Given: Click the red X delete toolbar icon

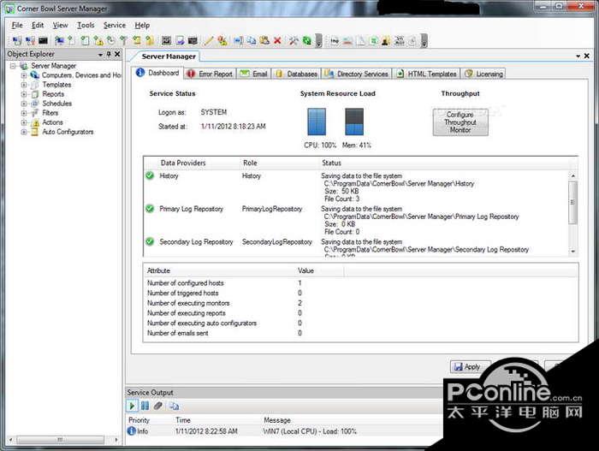Looking at the screenshot, I should 278,41.
